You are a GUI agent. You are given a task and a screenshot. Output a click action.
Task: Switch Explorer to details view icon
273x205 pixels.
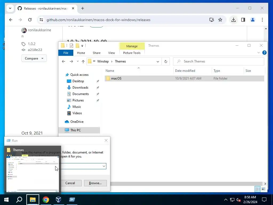click(x=258, y=189)
